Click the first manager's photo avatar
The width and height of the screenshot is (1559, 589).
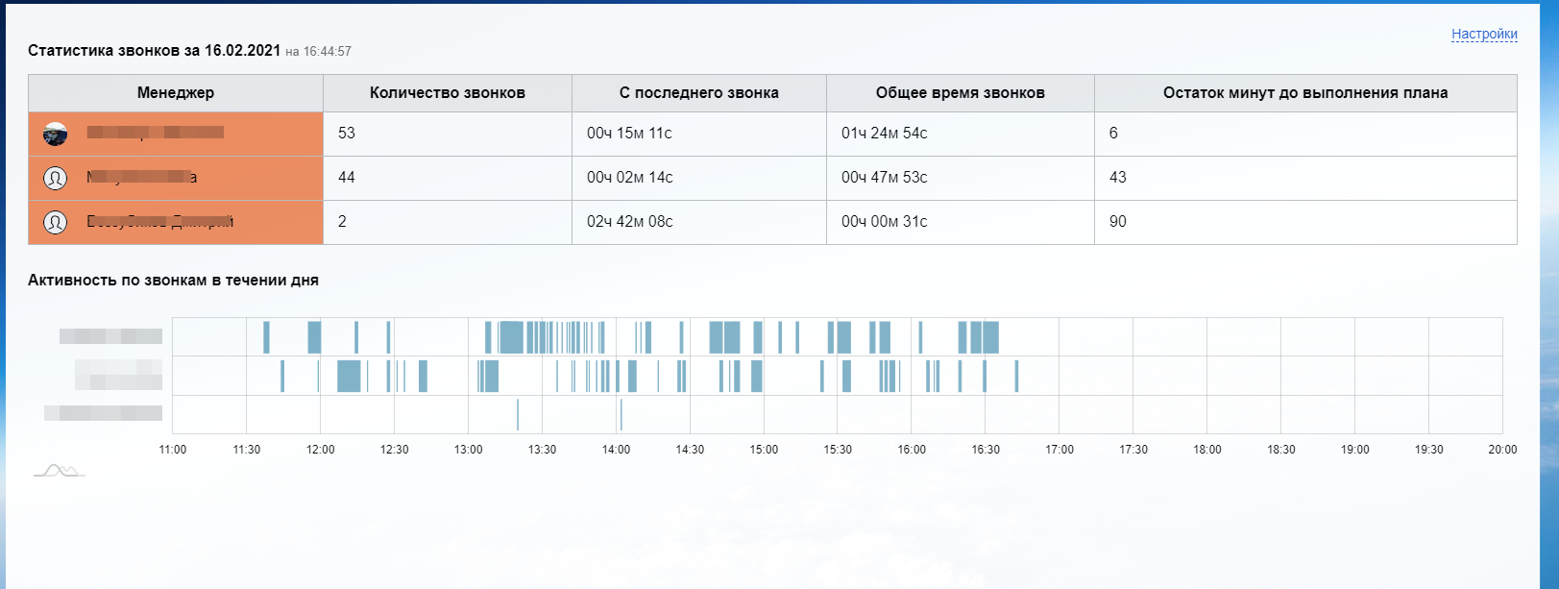[x=56, y=134]
